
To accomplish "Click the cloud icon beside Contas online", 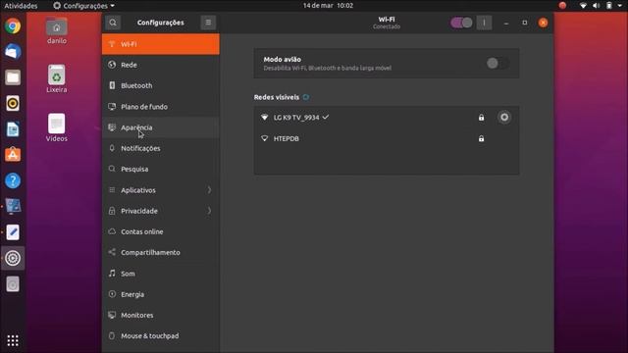I will point(112,231).
